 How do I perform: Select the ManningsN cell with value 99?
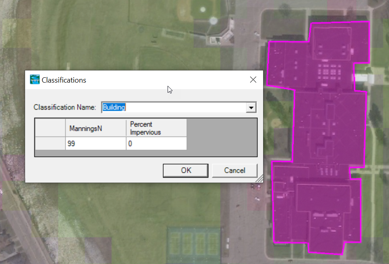point(96,143)
